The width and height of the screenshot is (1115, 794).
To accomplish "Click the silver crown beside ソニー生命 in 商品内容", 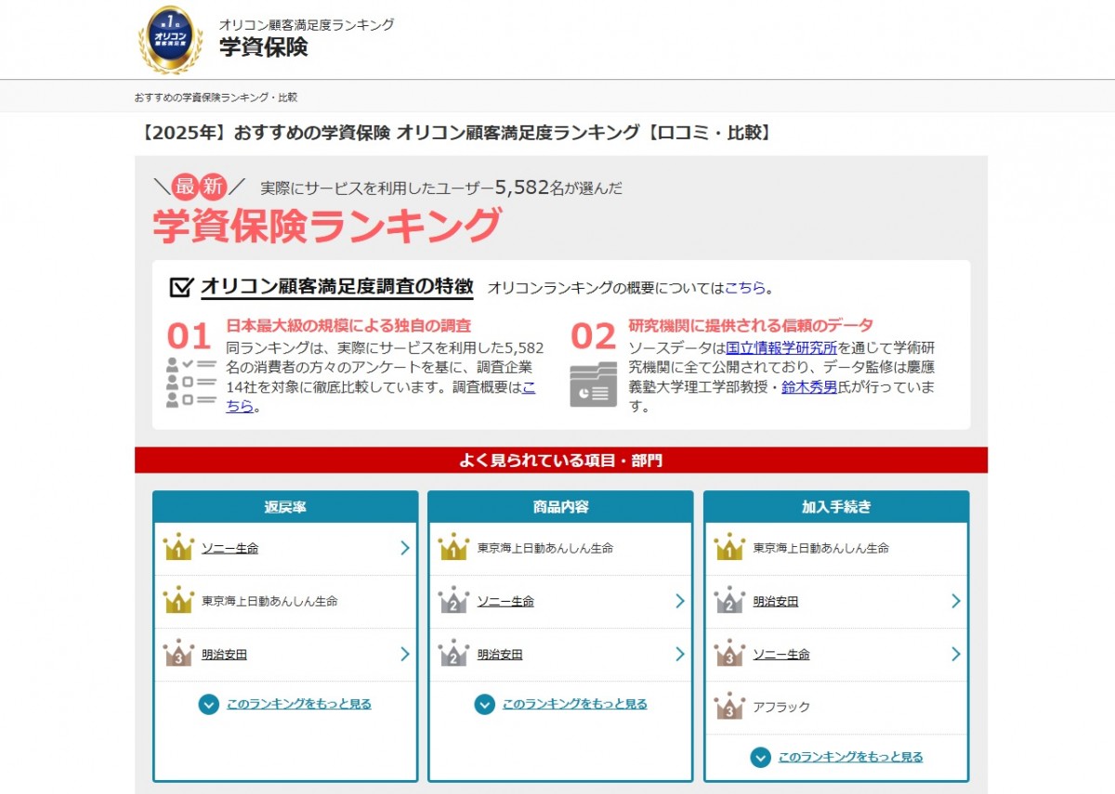I will point(453,600).
